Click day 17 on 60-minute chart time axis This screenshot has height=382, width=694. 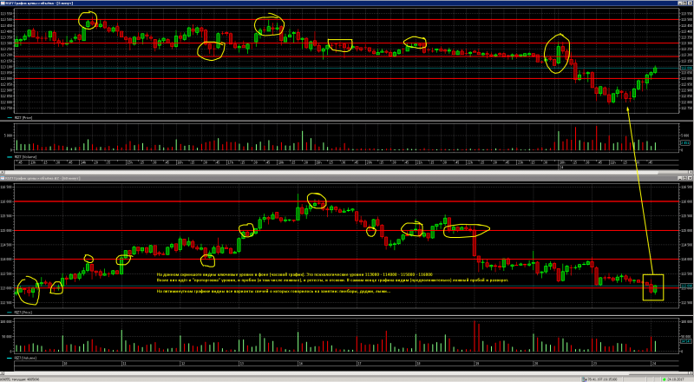click(359, 364)
